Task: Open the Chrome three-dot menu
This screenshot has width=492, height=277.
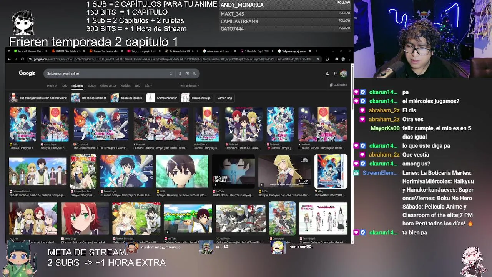Action: (x=349, y=59)
